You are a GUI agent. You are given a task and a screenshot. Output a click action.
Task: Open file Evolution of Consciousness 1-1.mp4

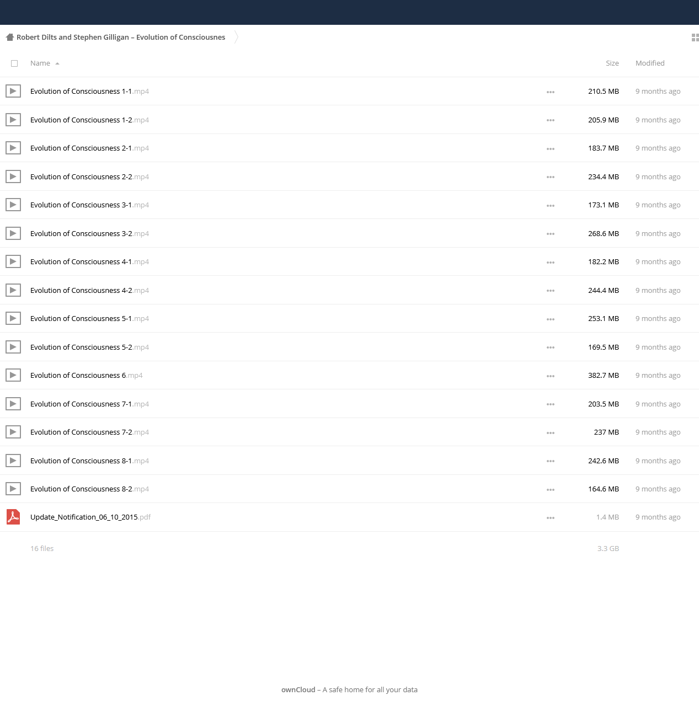(x=89, y=92)
